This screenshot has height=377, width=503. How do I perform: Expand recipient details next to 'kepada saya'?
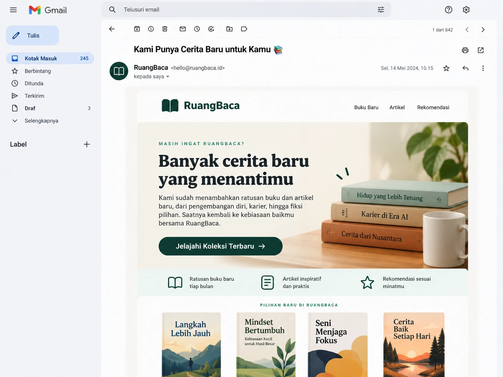click(168, 77)
